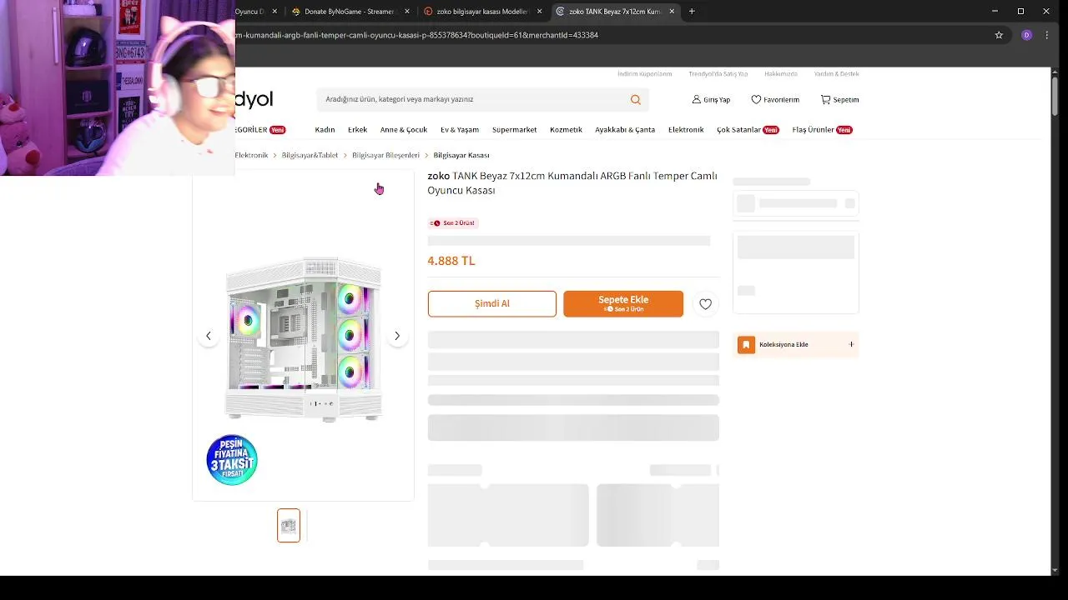This screenshot has height=600, width=1068.
Task: Open Kadın category menu
Action: pyautogui.click(x=325, y=130)
